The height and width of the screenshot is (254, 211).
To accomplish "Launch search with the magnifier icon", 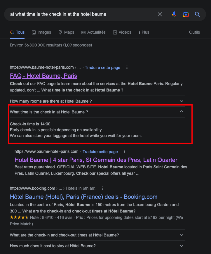I will click(x=197, y=14).
